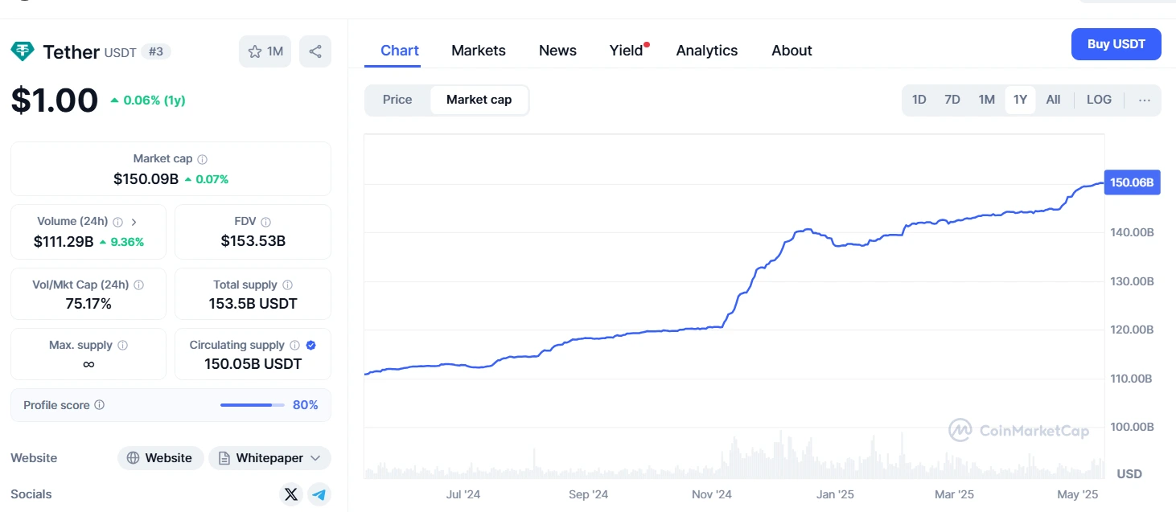Click info icon next to FDV
The image size is (1176, 512).
(x=266, y=222)
